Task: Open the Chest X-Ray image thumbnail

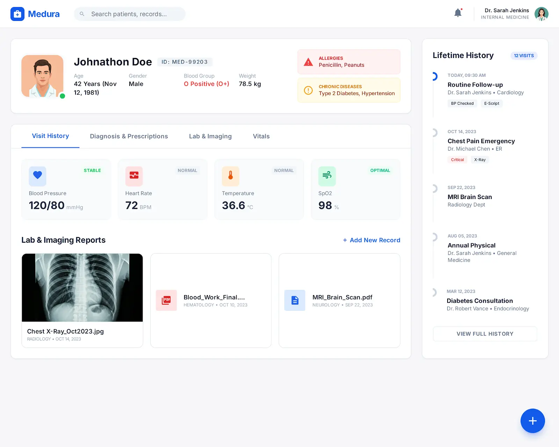Action: tap(82, 287)
